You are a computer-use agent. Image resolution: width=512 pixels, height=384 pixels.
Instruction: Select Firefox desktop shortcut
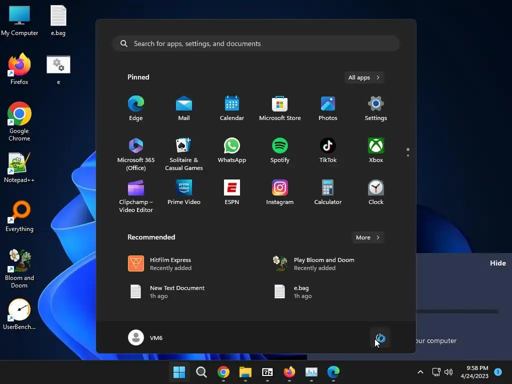tap(19, 69)
